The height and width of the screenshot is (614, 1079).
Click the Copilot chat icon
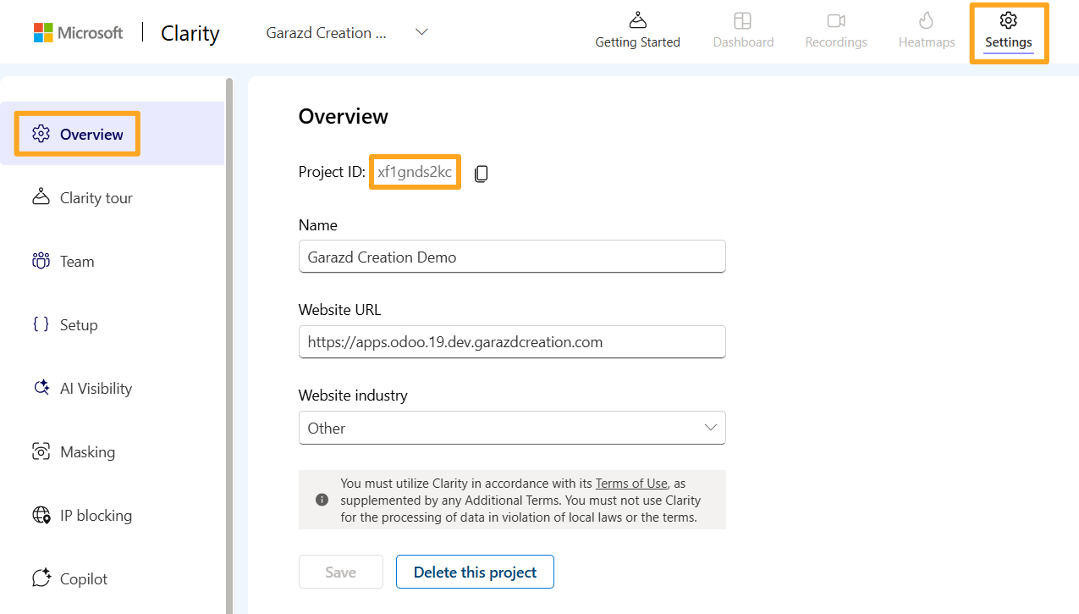41,578
